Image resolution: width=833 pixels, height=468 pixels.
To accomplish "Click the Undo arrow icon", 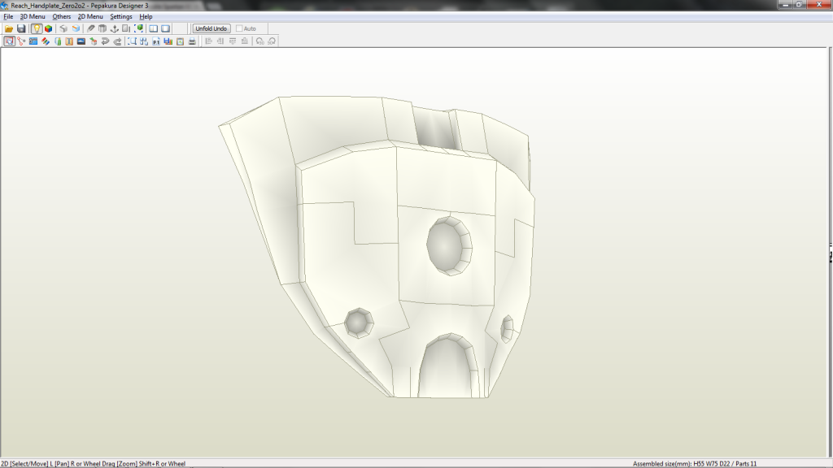I will (x=105, y=41).
